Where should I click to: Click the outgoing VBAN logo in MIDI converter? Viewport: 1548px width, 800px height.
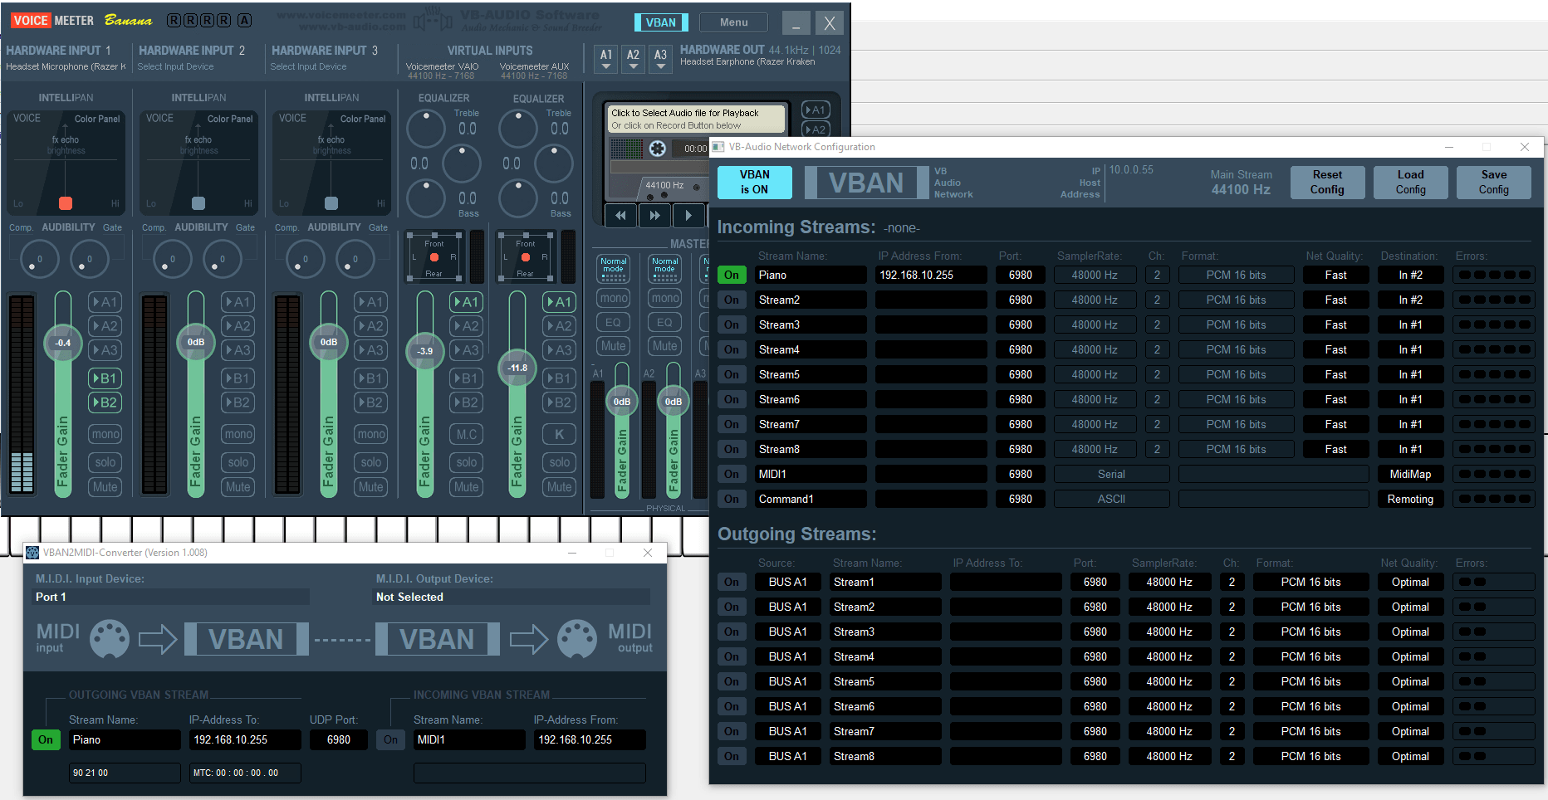pyautogui.click(x=246, y=639)
